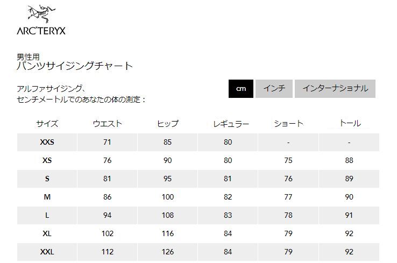The height and width of the screenshot is (263, 397).
Task: Switch to the インターナショナル tab
Action: pos(335,89)
